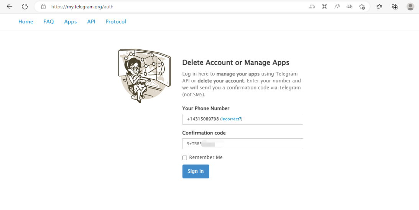Open the browser profile avatar

coord(410,7)
